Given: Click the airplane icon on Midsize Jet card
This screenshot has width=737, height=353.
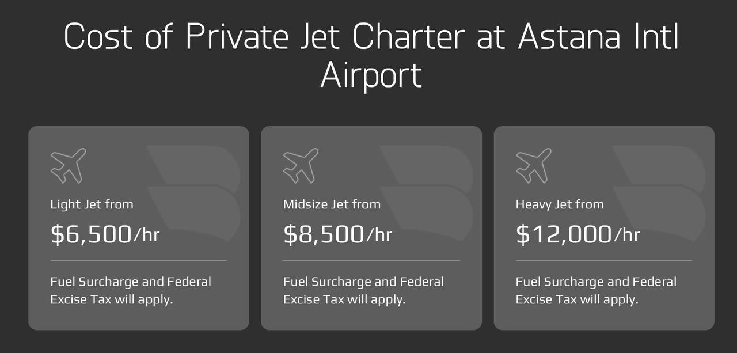Looking at the screenshot, I should click(301, 165).
